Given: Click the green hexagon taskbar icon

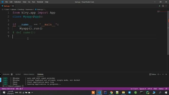Looking at the screenshot, I should 135,93.
